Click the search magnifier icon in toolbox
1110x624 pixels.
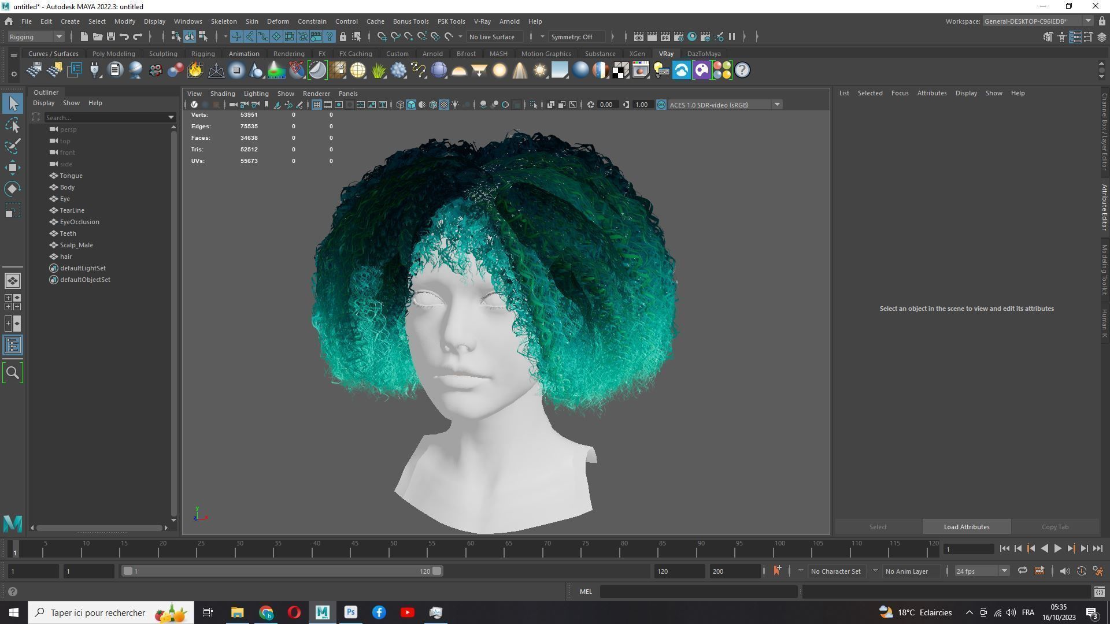(13, 373)
